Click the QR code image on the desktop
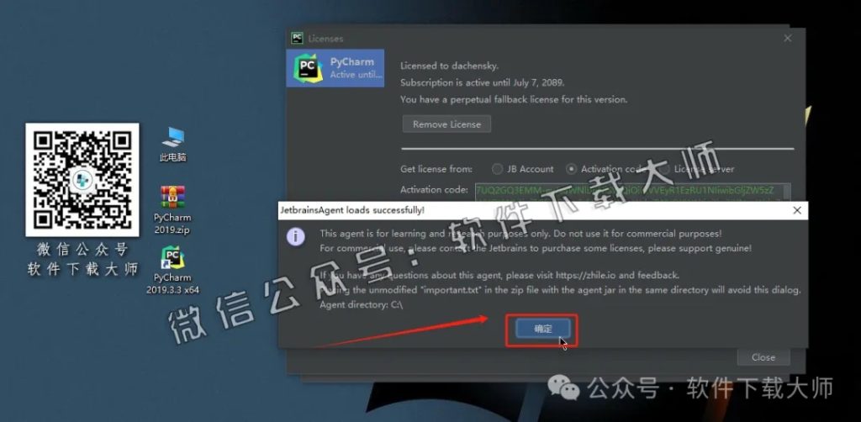This screenshot has width=861, height=422. 82,180
